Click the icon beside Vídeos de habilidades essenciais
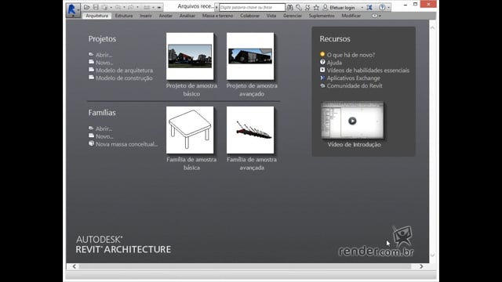 tap(322, 70)
